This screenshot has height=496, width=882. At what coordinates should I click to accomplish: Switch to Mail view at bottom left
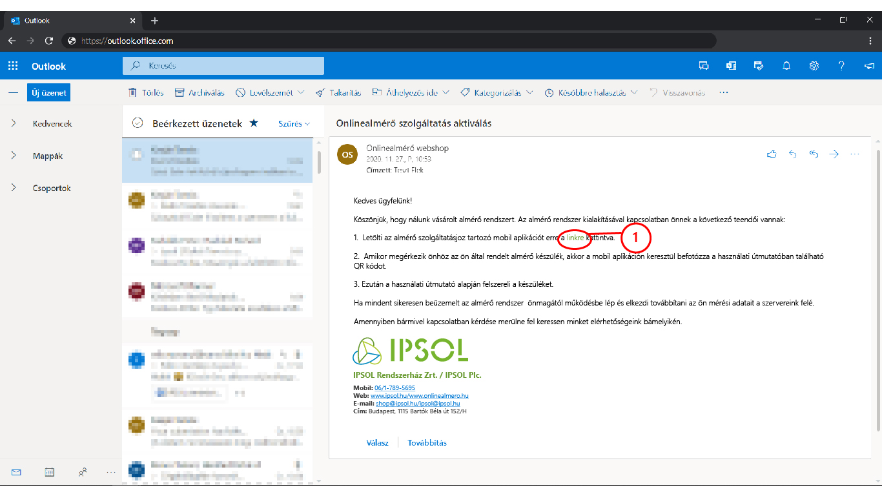16,472
